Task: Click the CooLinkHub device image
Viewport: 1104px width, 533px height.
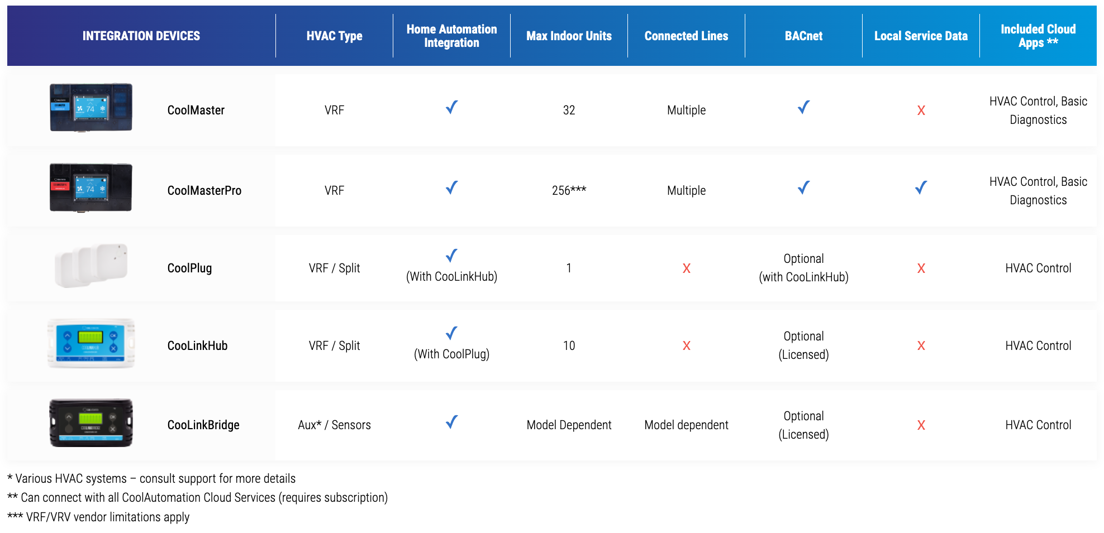Action: tap(91, 343)
